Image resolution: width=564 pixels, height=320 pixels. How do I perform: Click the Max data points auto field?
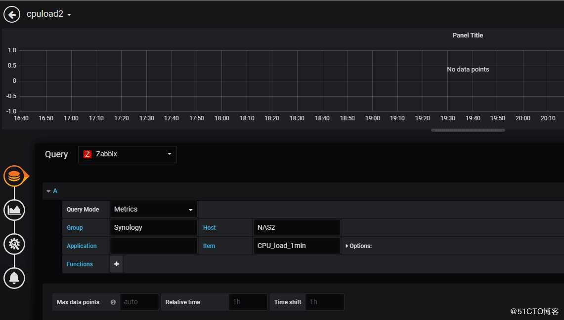coord(139,302)
